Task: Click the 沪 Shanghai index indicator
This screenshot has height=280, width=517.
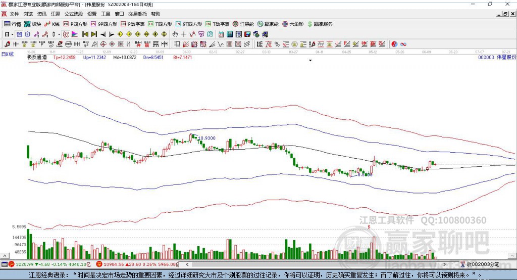Action: click(12, 264)
